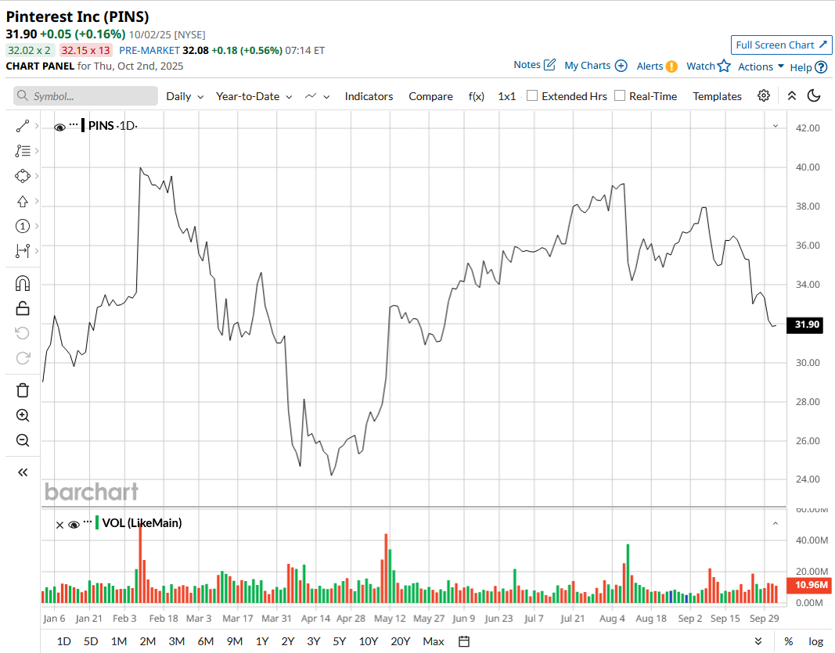Select the shapes drawing tool

23,176
